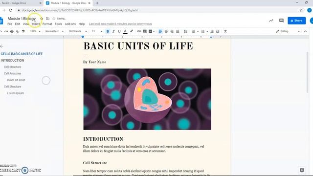313x176 pixels.
Task: Open the Docs home icon
Action: [x=1, y=21]
